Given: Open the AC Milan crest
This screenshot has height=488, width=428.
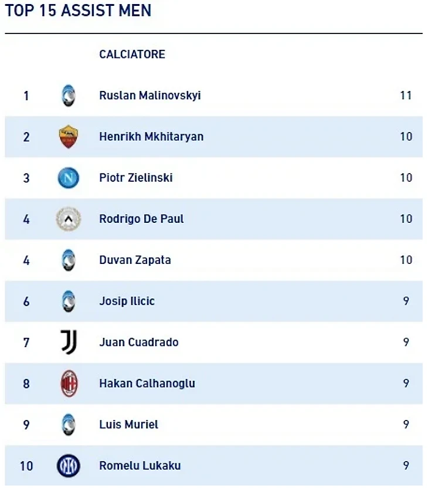Looking at the screenshot, I should click(x=69, y=384).
